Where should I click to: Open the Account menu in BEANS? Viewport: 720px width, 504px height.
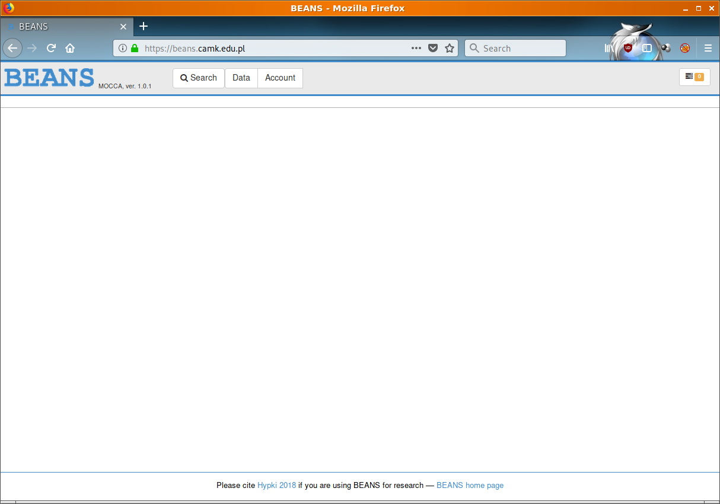[x=280, y=78]
